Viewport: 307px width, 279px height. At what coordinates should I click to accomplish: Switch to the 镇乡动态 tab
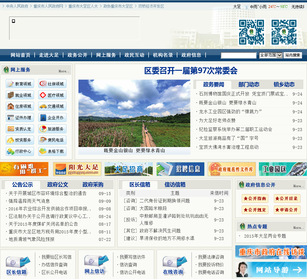click(284, 84)
